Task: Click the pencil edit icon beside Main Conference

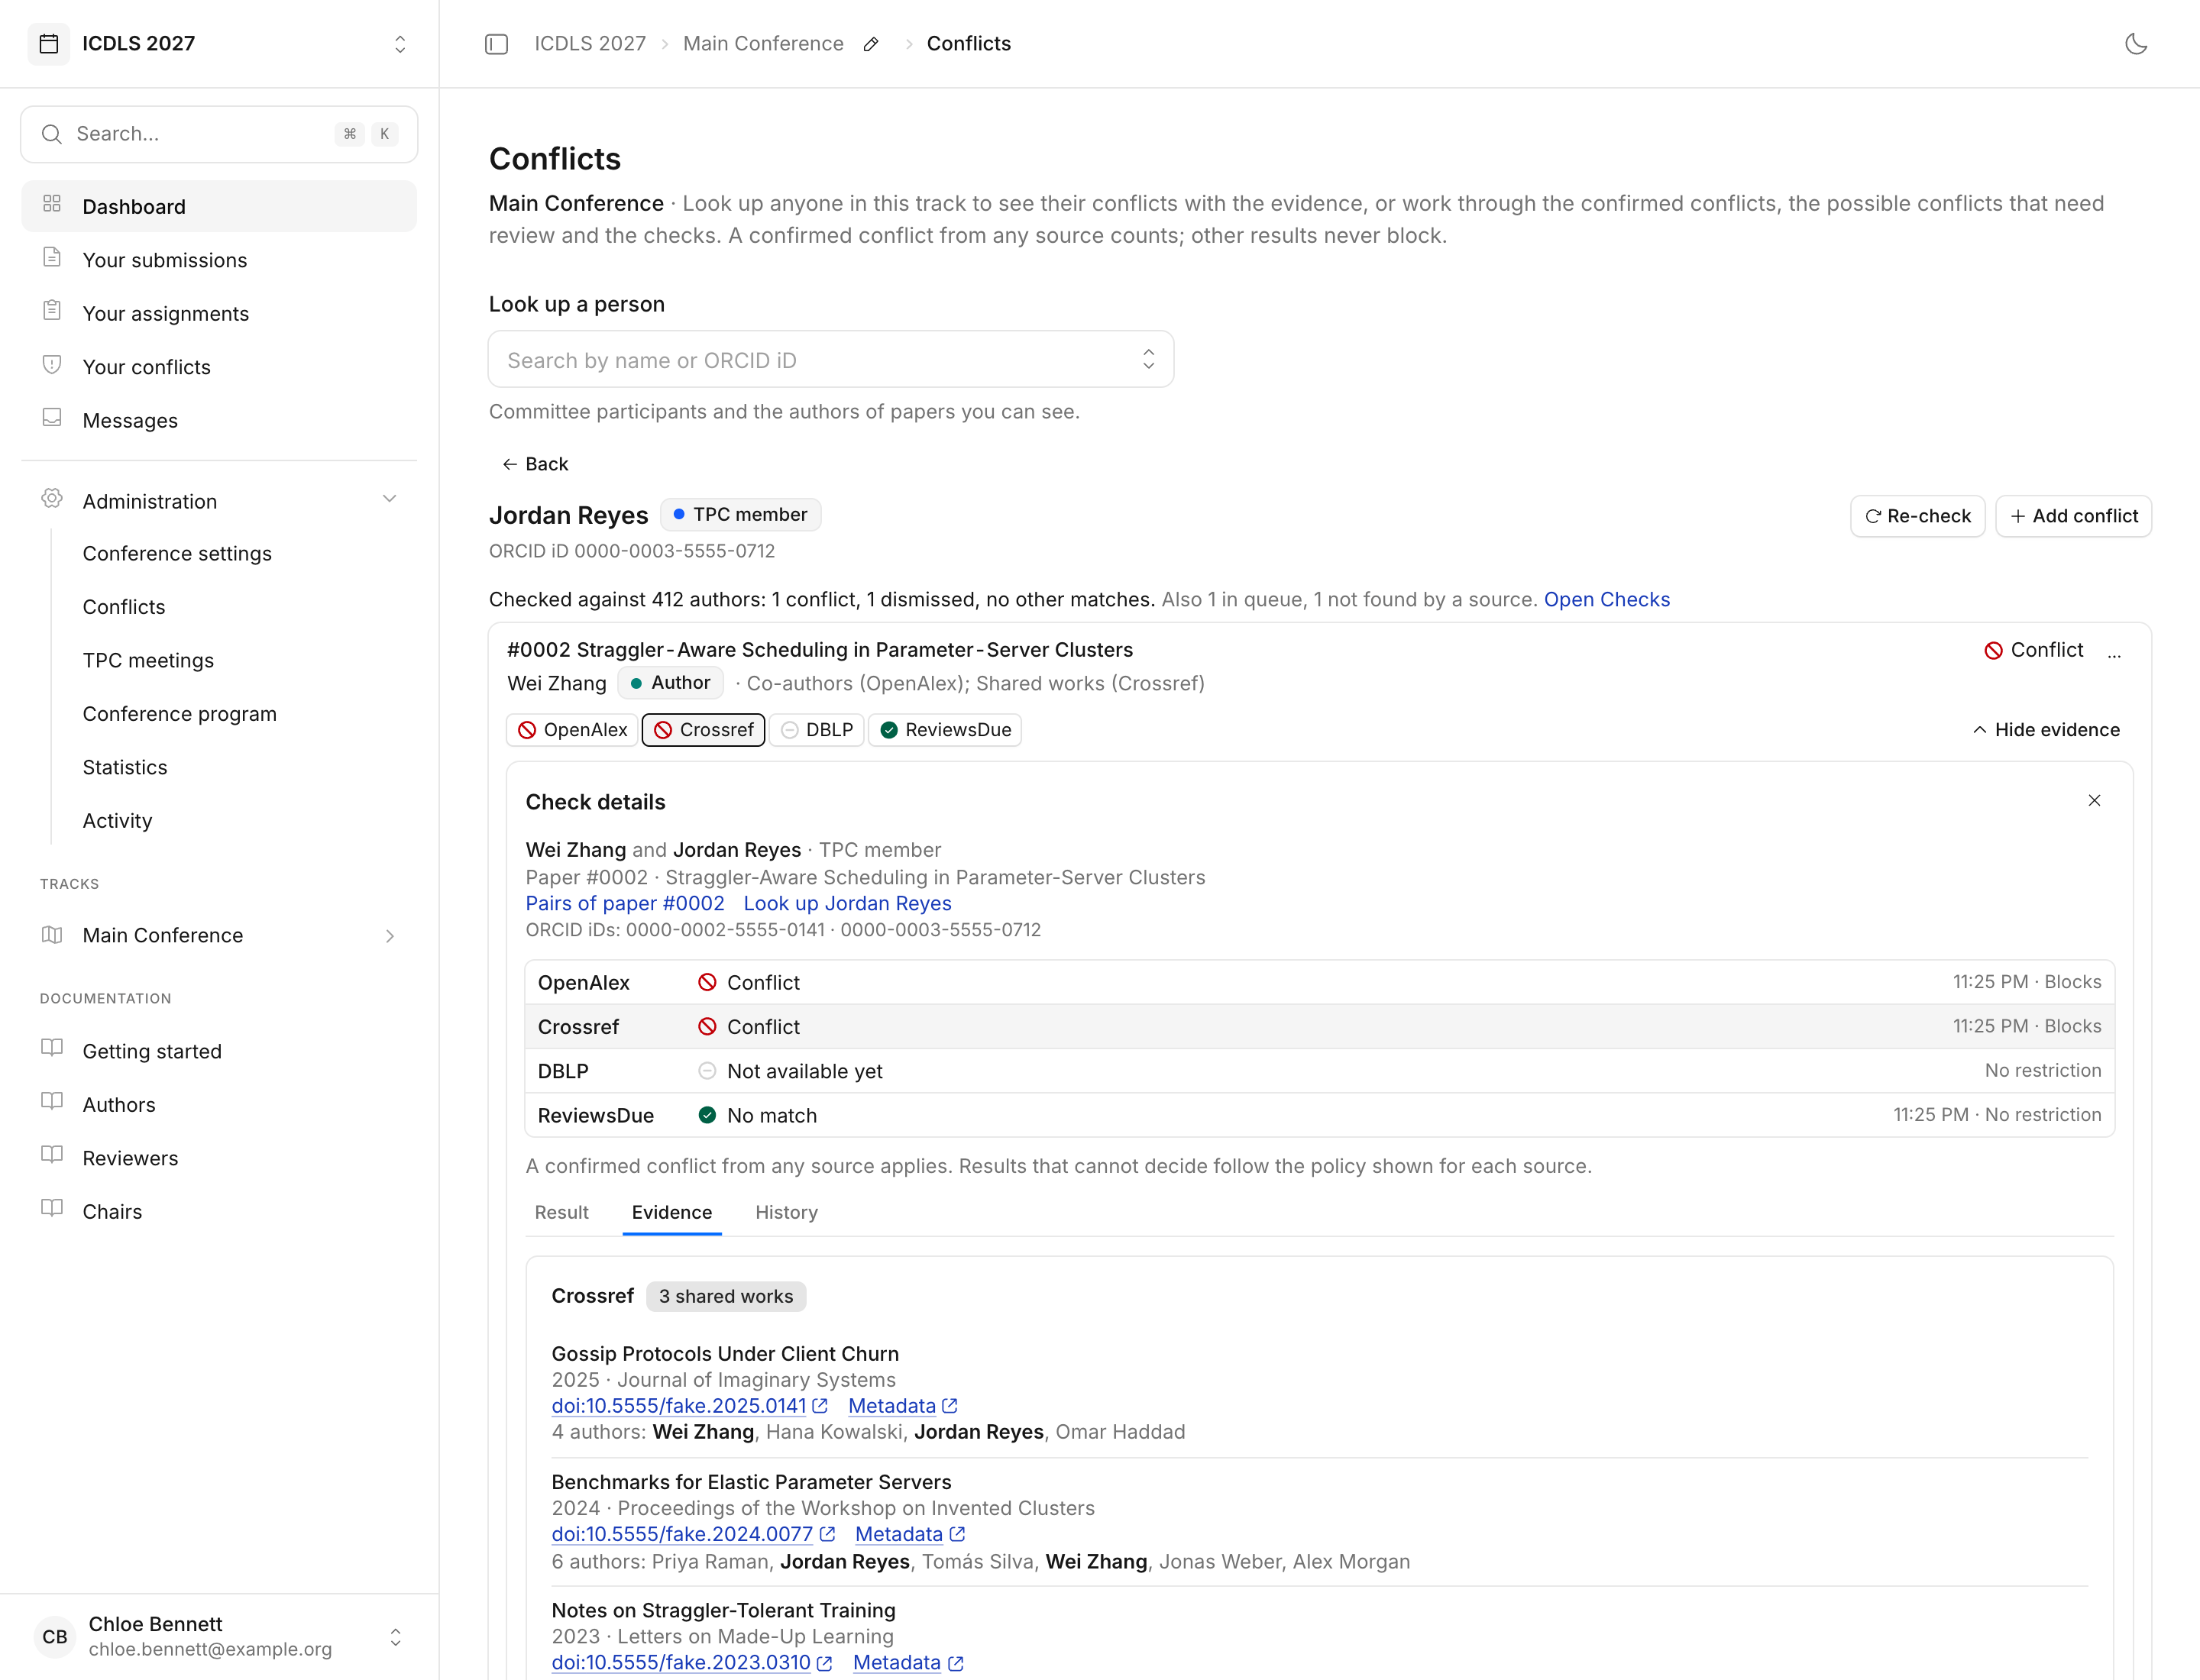Action: [x=872, y=44]
